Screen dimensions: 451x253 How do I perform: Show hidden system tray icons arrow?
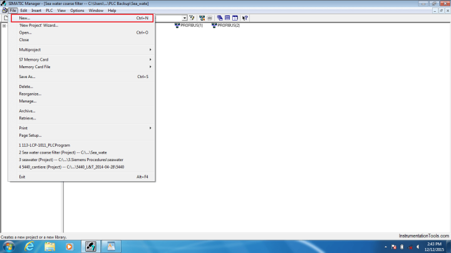click(385, 247)
